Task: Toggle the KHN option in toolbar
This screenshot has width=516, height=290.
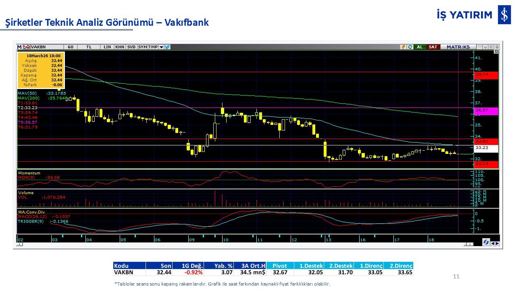Action: 120,47
